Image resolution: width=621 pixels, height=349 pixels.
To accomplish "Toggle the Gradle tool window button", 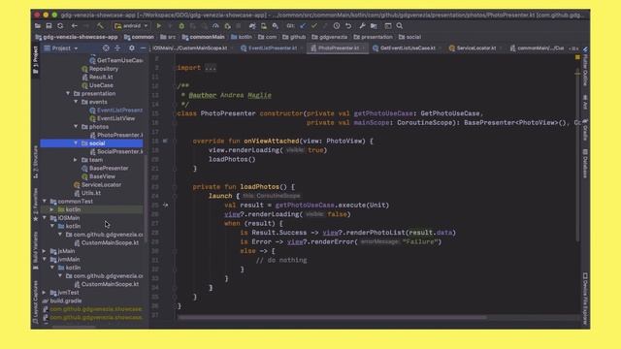I will pyautogui.click(x=585, y=130).
